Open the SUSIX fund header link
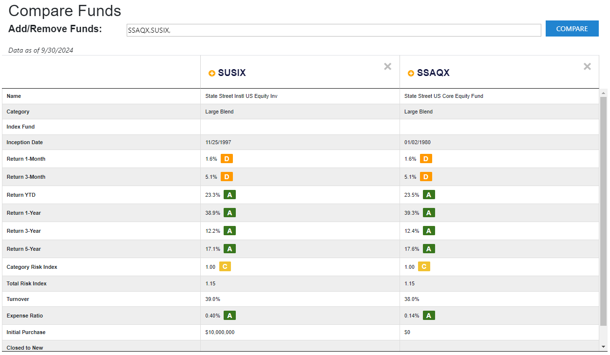This screenshot has width=610, height=355. click(x=232, y=73)
